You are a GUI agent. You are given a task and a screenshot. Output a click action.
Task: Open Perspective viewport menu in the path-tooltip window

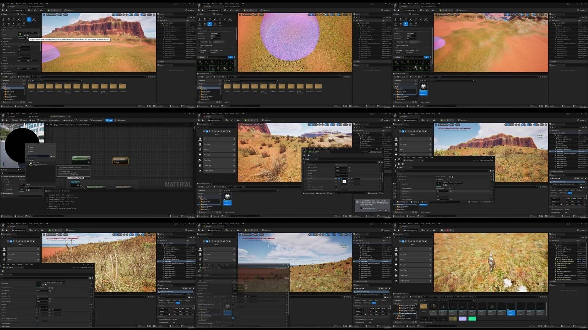click(x=51, y=15)
